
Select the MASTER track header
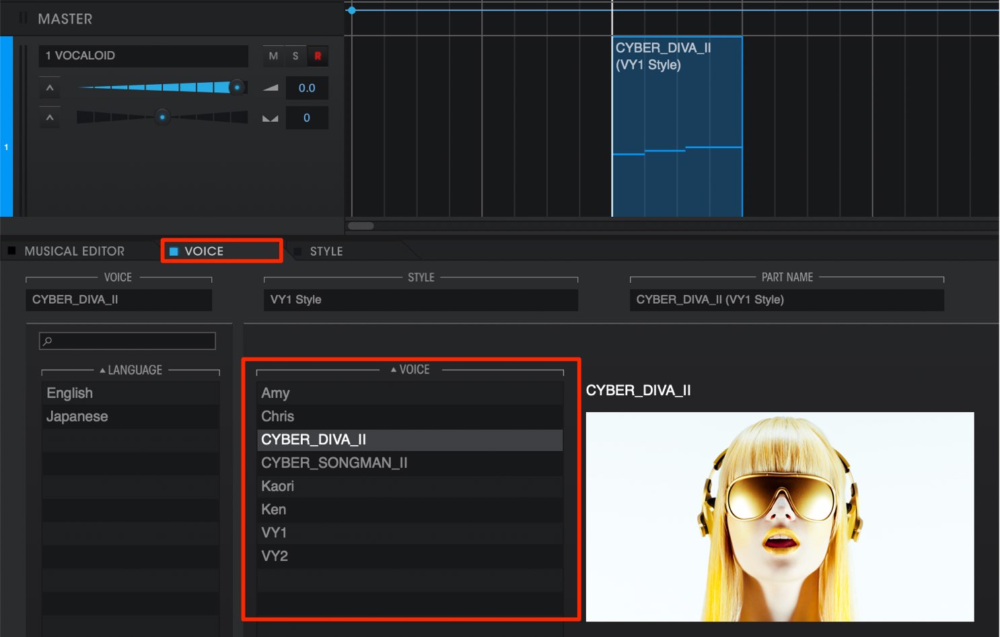172,18
